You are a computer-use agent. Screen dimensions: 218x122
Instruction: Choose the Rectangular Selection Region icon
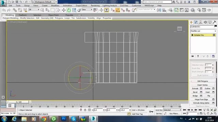point(52,10)
